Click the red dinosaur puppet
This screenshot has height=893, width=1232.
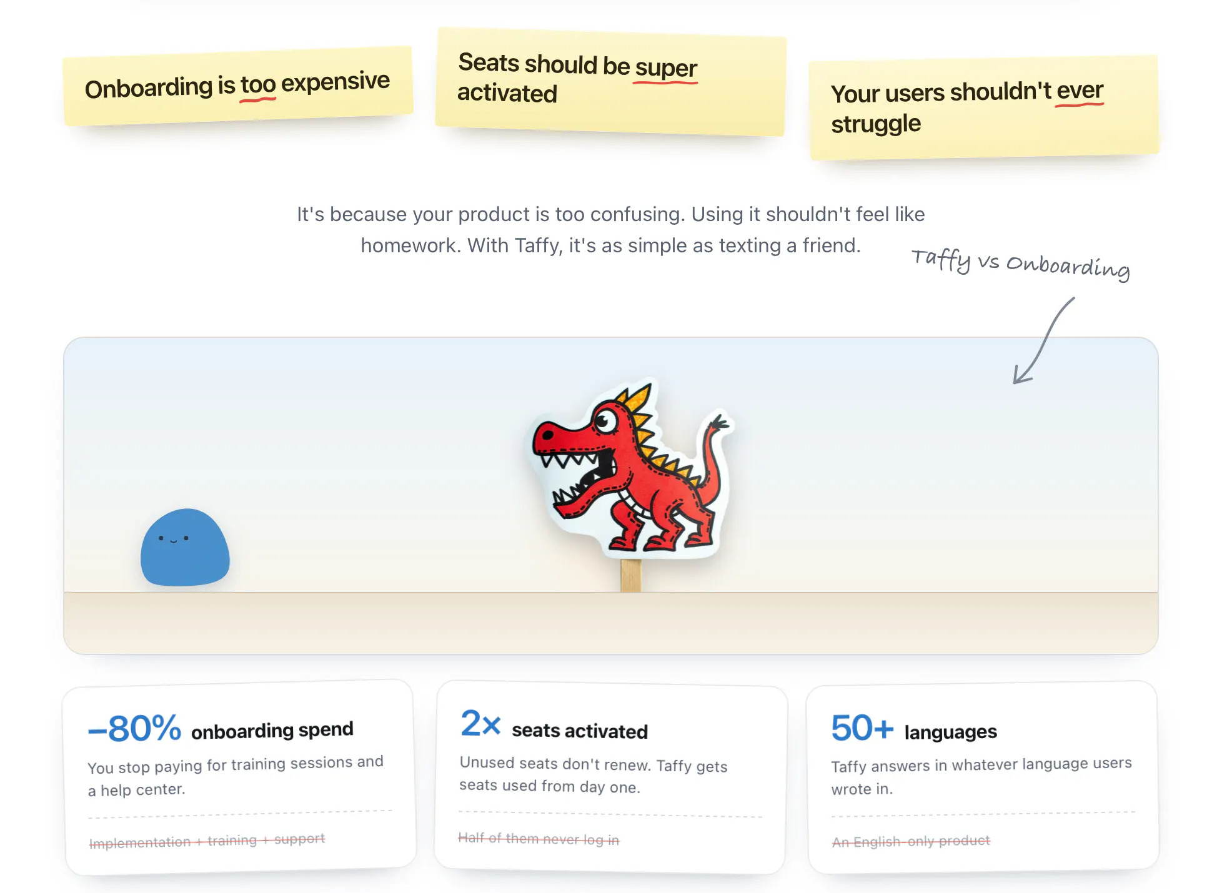point(630,468)
